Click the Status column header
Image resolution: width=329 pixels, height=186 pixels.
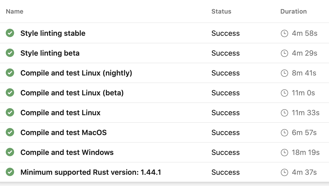(x=221, y=11)
